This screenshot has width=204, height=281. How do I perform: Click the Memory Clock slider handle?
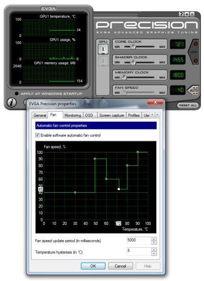tap(124, 78)
